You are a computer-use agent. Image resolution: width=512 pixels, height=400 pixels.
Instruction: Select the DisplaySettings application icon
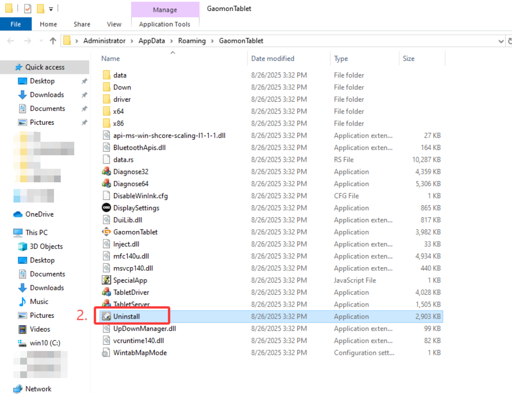pos(106,208)
